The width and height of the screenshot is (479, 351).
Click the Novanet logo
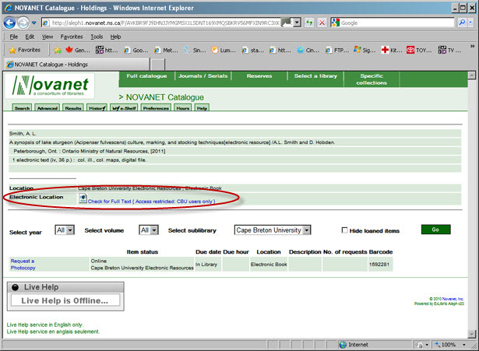pos(51,87)
